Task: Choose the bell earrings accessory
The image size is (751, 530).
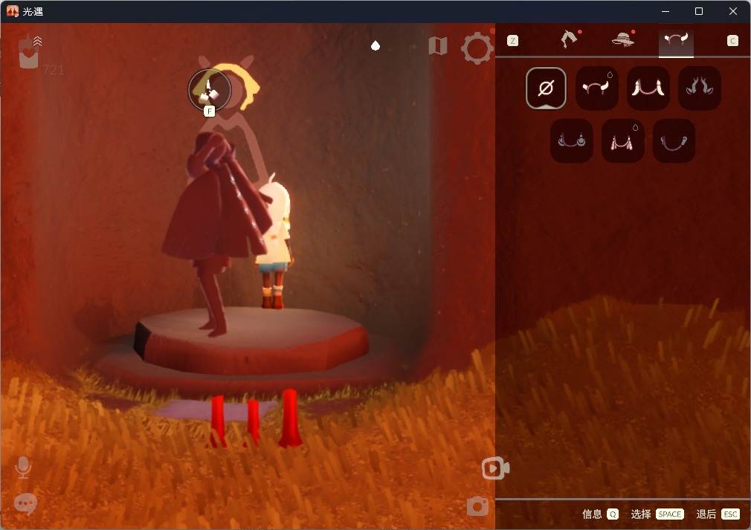Action: tap(571, 140)
